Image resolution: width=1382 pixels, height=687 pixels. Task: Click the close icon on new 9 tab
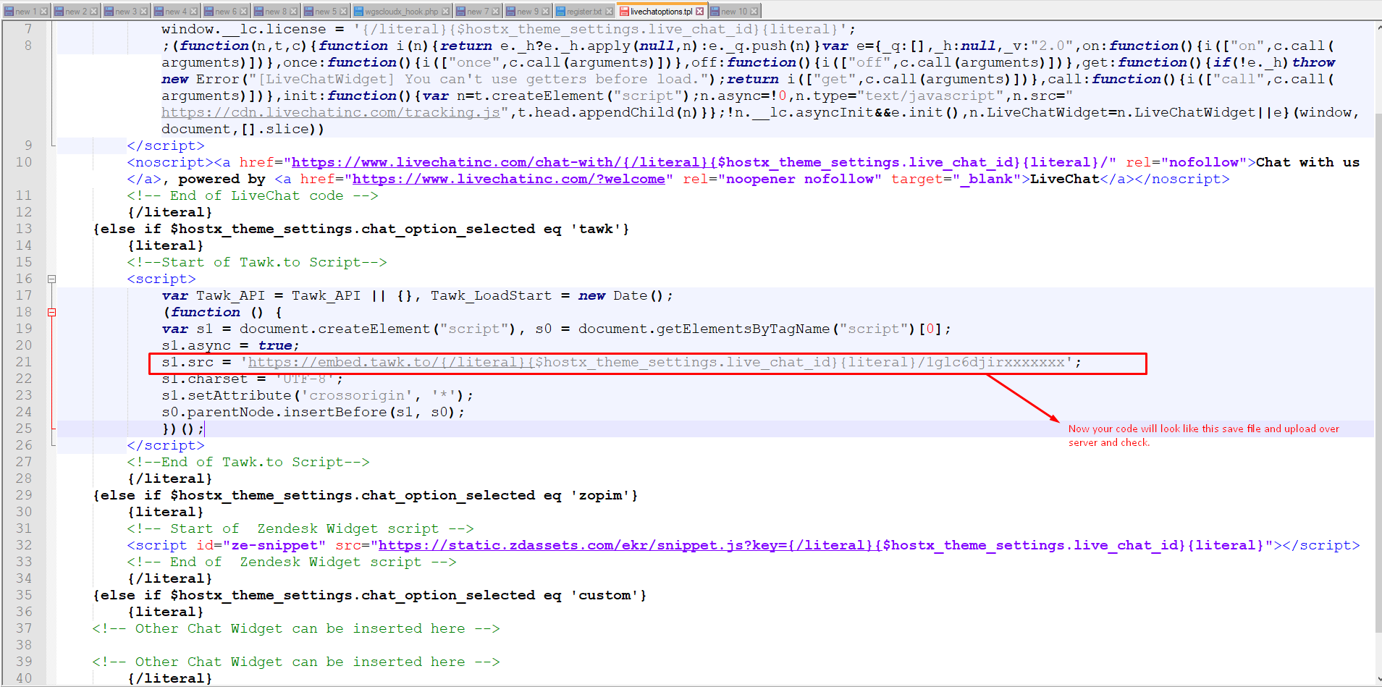tap(545, 12)
